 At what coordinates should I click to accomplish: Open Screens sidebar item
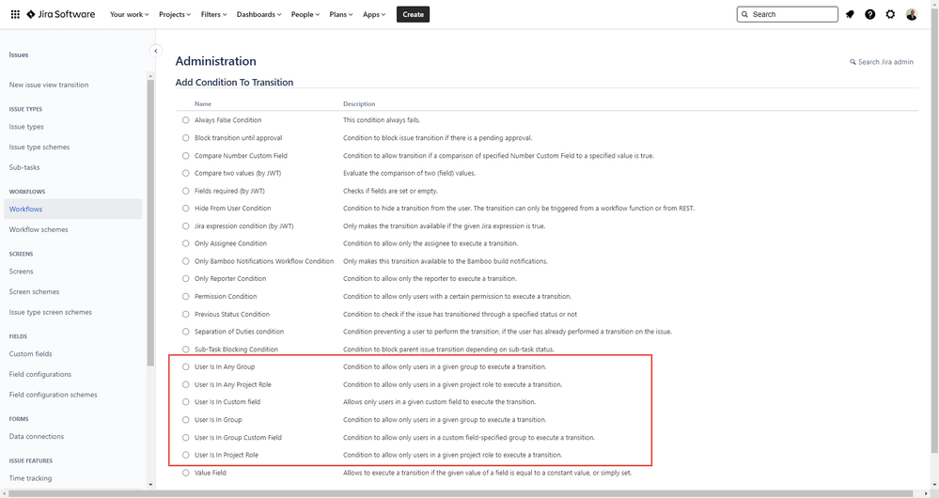[x=21, y=272]
